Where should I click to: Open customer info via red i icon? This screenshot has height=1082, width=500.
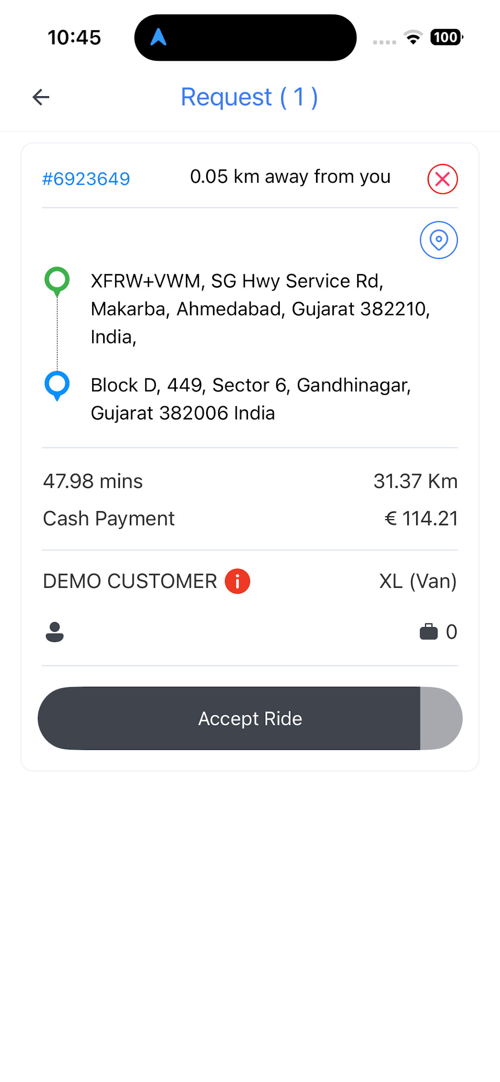[238, 581]
